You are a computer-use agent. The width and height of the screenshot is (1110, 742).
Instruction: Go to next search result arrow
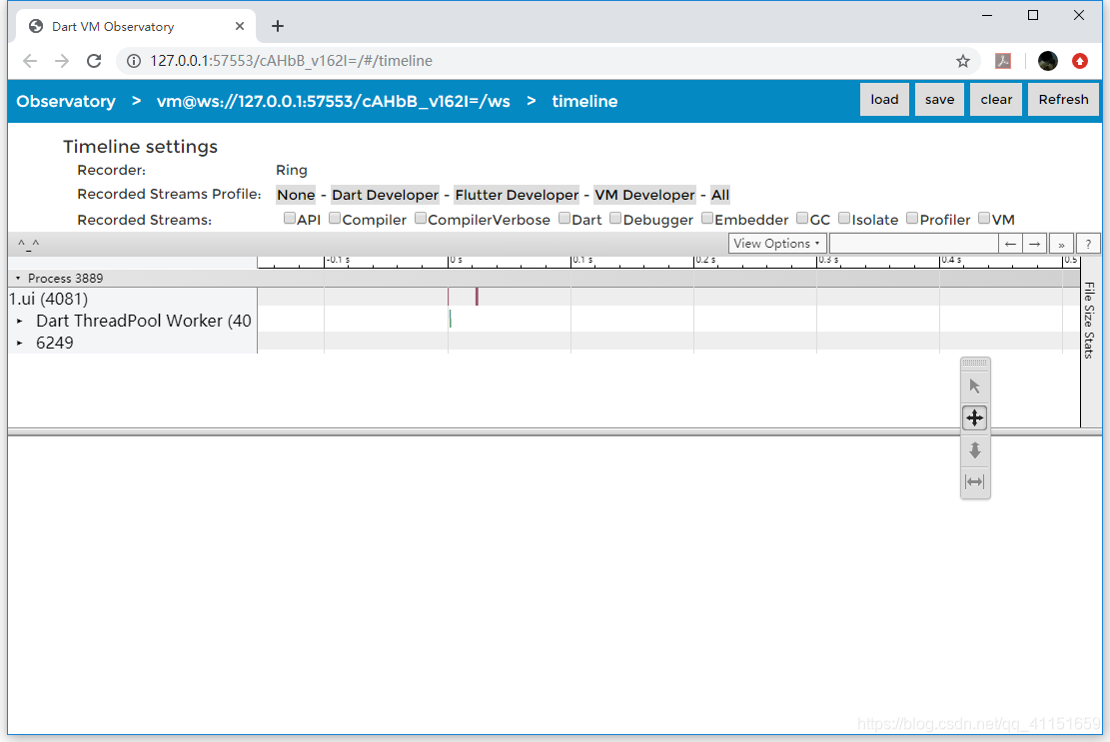click(x=1035, y=244)
